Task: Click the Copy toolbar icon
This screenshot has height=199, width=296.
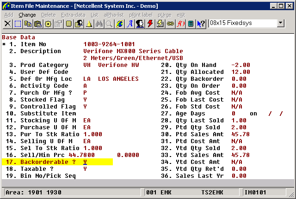Action: pos(28,24)
